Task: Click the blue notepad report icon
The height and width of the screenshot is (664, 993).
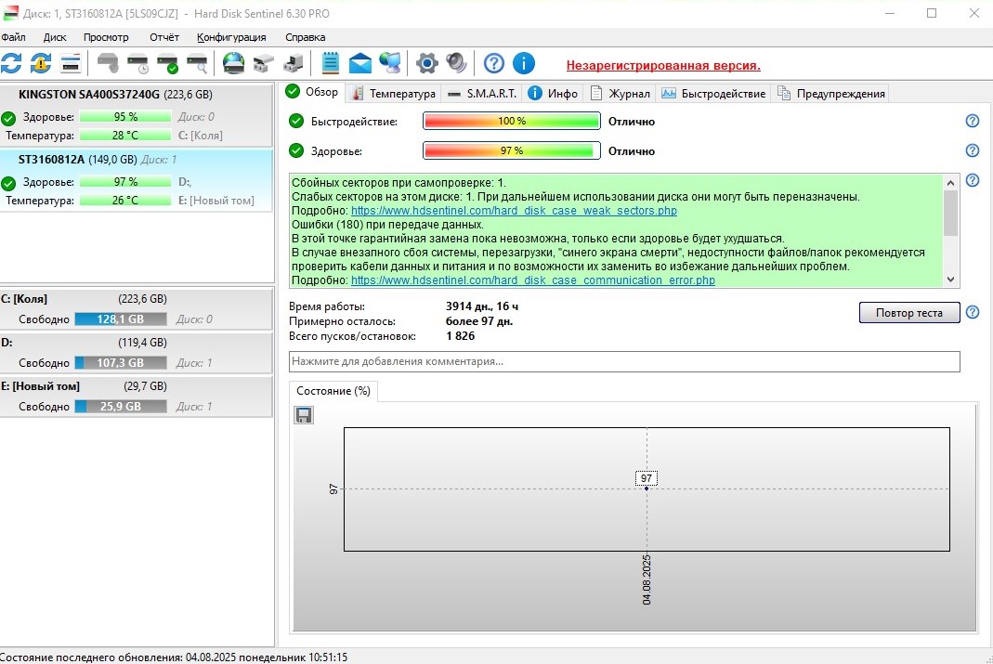Action: (x=331, y=63)
